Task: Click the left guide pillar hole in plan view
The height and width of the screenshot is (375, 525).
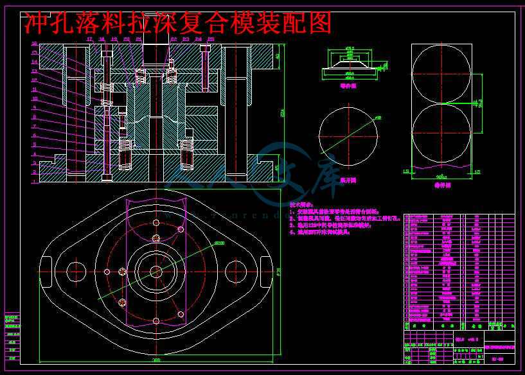Action: 76,272
